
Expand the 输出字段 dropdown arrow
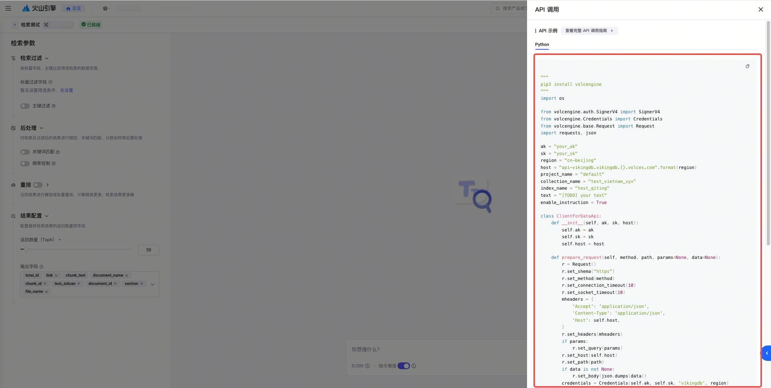tap(152, 284)
